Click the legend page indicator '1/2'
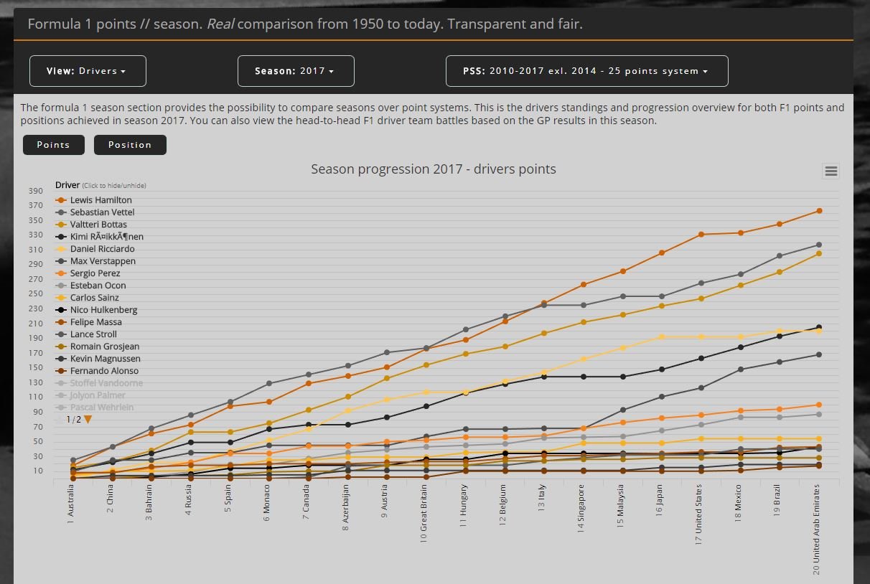The width and height of the screenshot is (870, 584). (x=73, y=420)
